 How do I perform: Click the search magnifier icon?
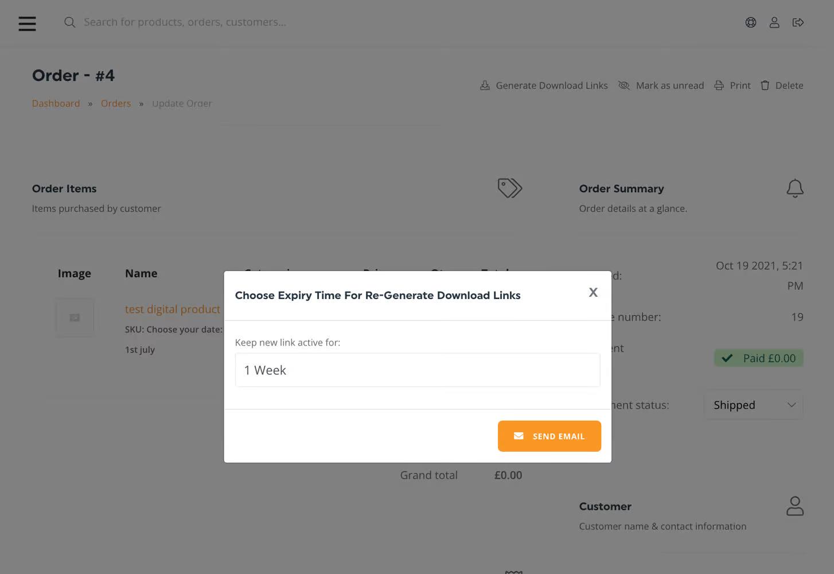pos(69,22)
